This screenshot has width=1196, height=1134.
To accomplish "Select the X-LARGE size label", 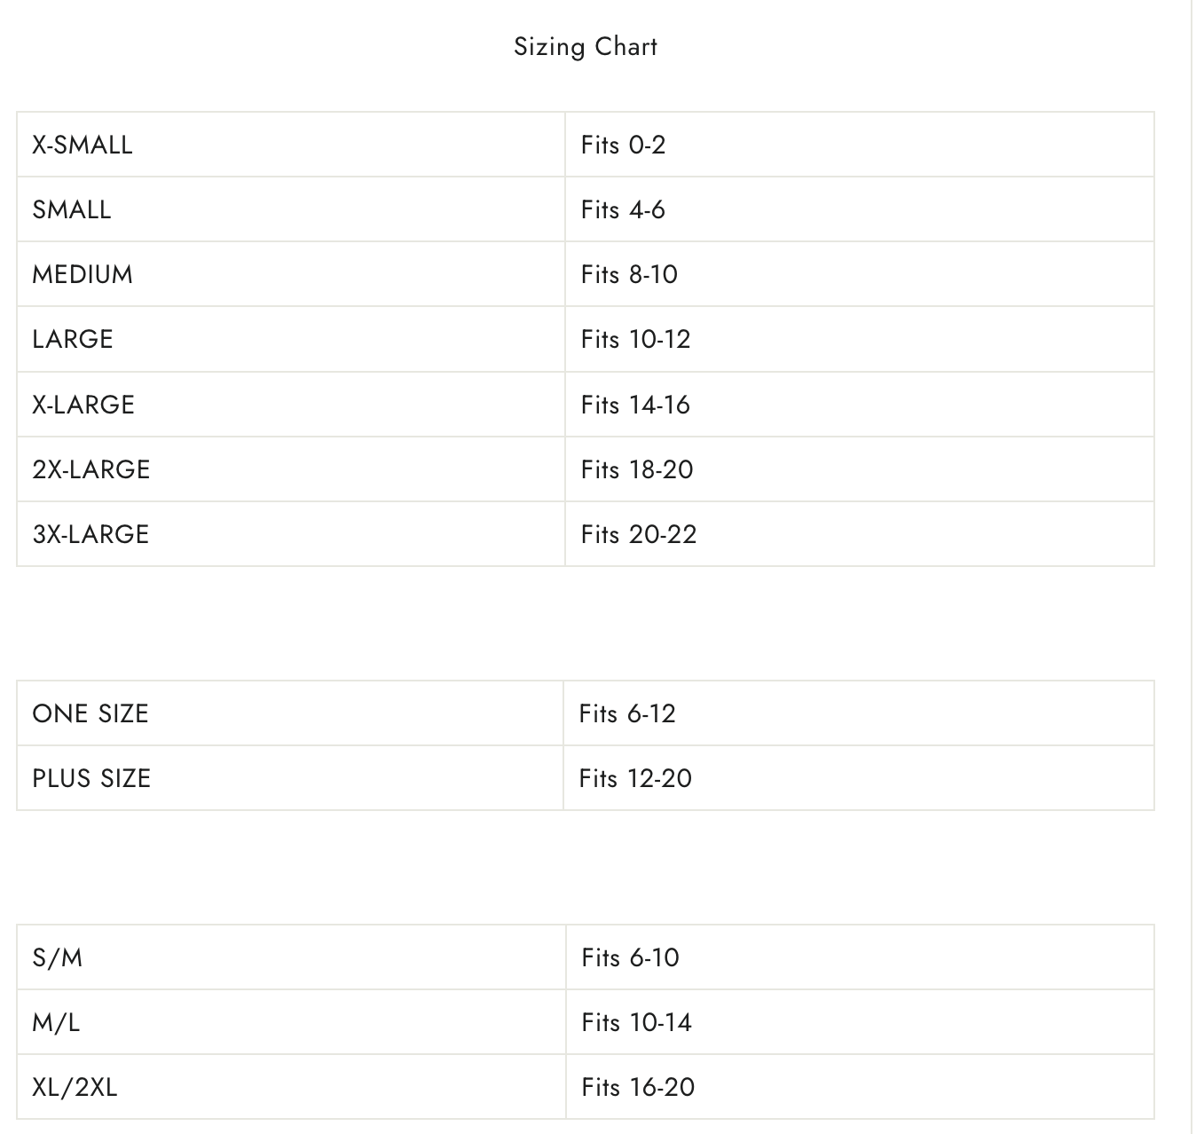I will pos(83,405).
